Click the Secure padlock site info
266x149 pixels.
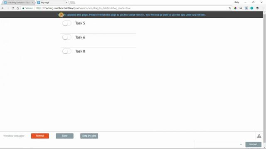pyautogui.click(x=27, y=8)
